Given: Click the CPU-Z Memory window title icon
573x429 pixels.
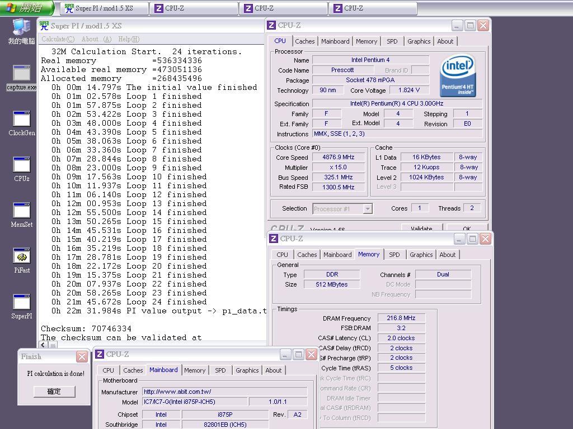Looking at the screenshot, I should pyautogui.click(x=273, y=239).
